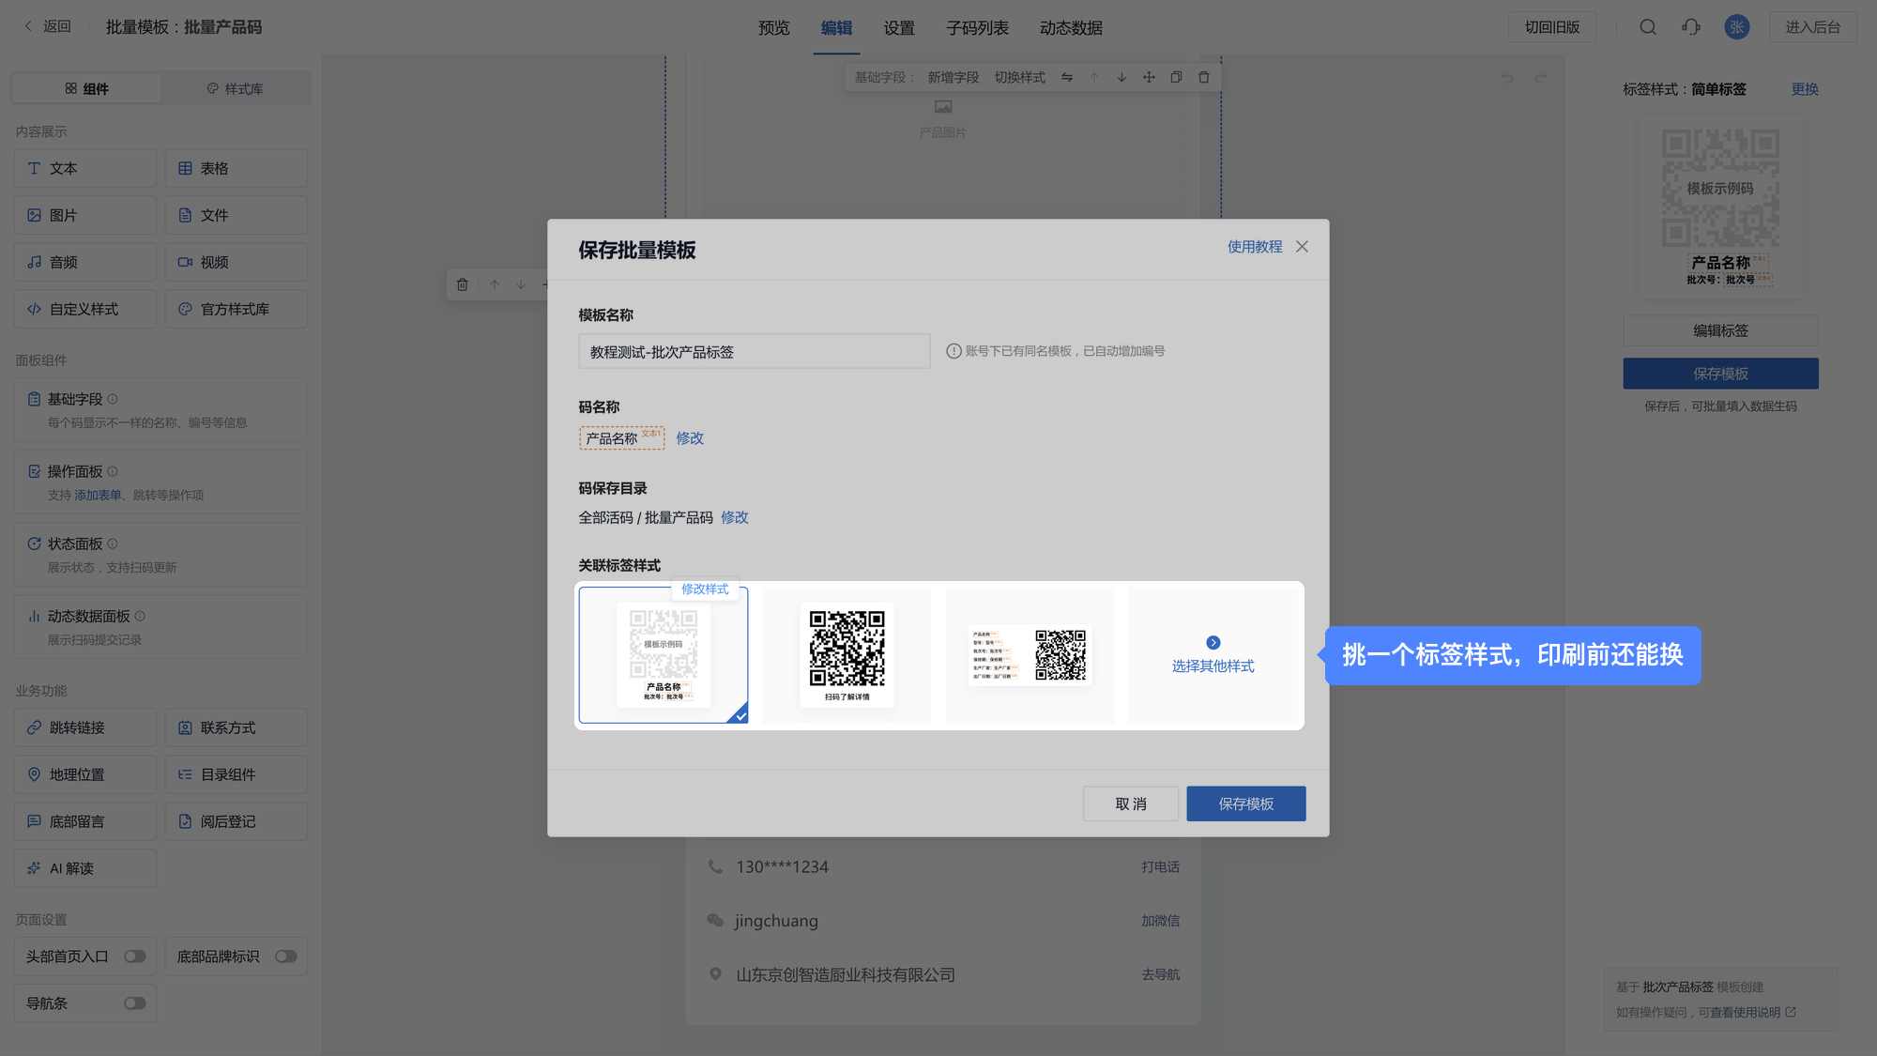This screenshot has width=1877, height=1056.
Task: Click the search magnifier icon in header
Action: 1647,27
